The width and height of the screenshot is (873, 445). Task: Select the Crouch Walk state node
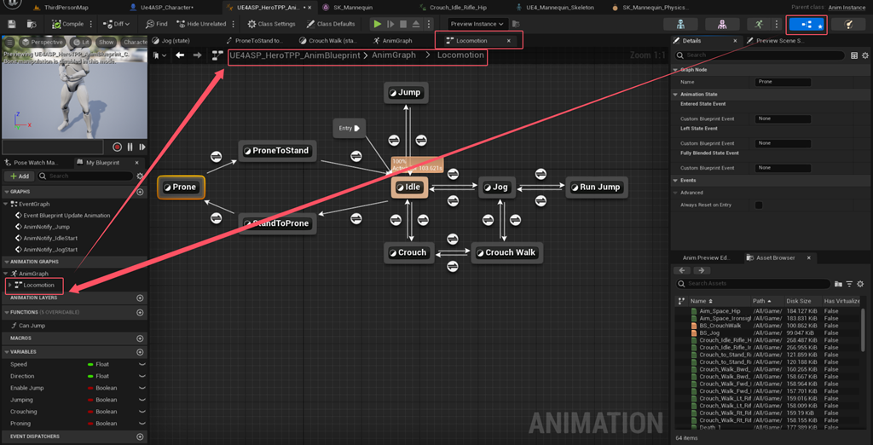click(506, 252)
